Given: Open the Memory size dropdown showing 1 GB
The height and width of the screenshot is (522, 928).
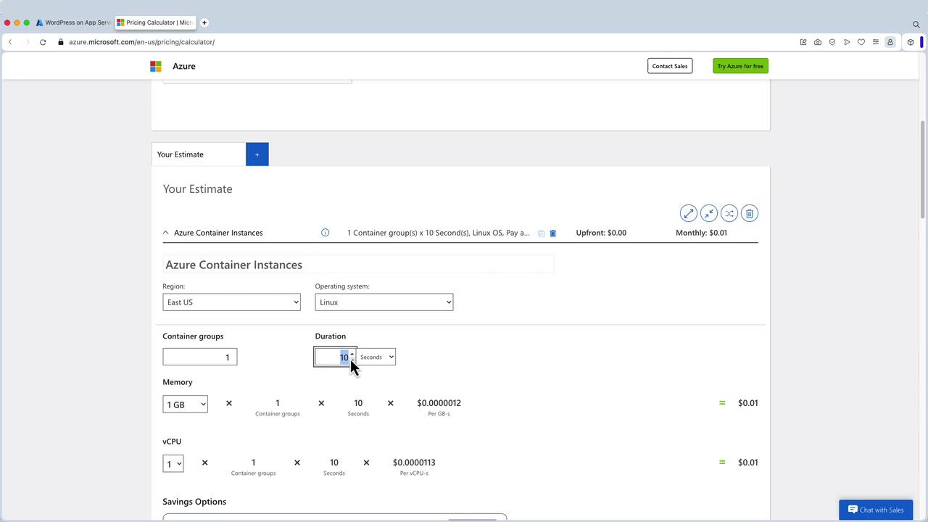Looking at the screenshot, I should coord(185,405).
